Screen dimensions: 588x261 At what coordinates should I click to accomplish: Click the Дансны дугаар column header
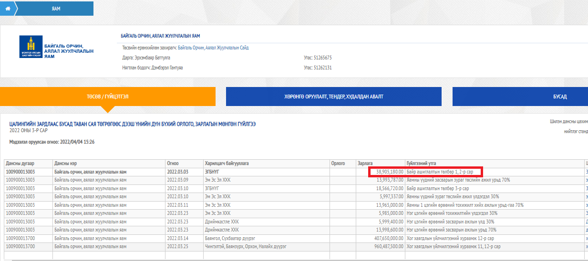20,164
